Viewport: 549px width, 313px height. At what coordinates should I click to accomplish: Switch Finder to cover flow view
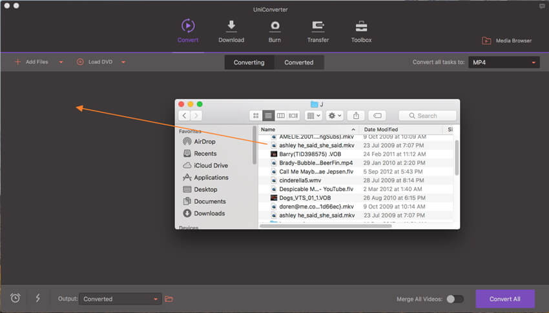pos(293,116)
